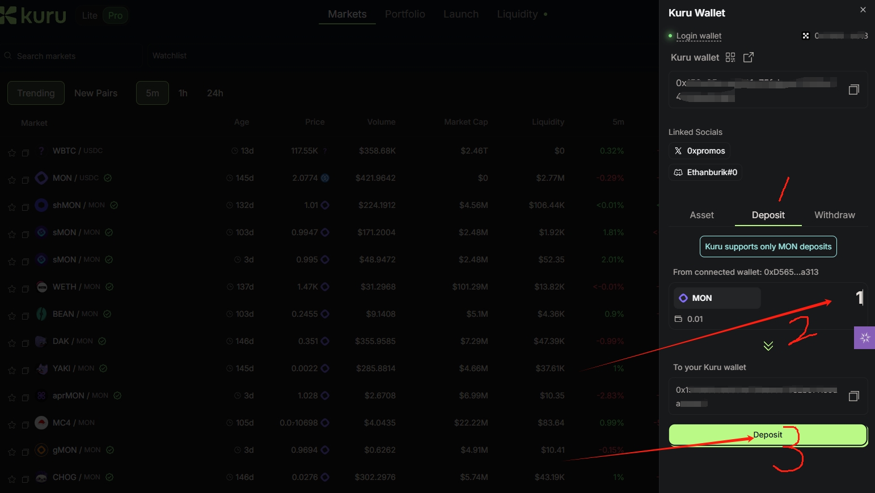Open the MON token selector

(717, 298)
